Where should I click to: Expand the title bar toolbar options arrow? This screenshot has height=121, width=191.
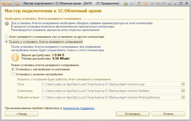tap(169, 4)
